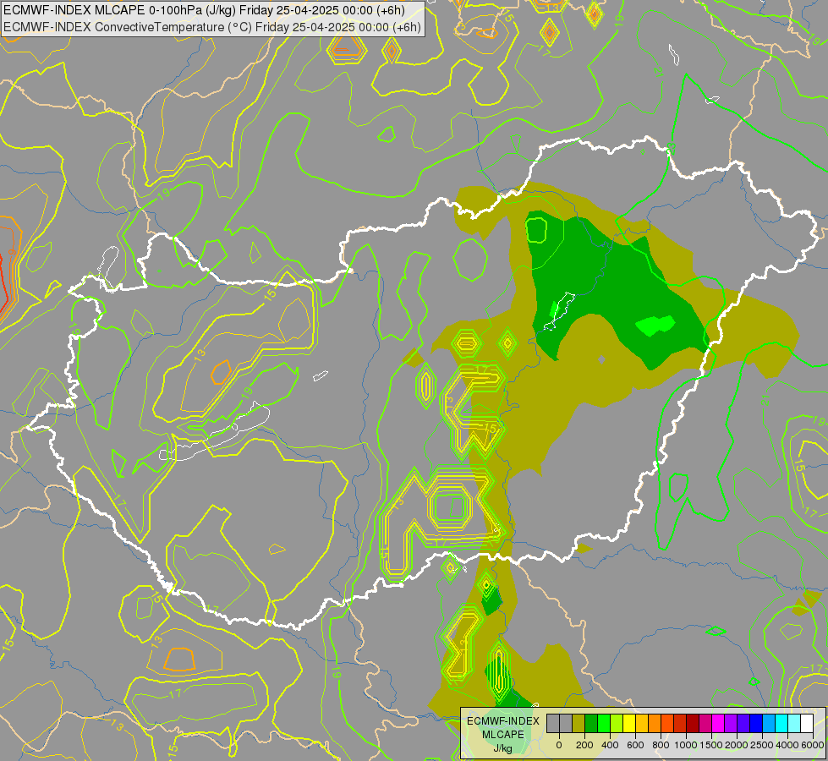Click the legend value 400
The width and height of the screenshot is (828, 761).
click(610, 745)
